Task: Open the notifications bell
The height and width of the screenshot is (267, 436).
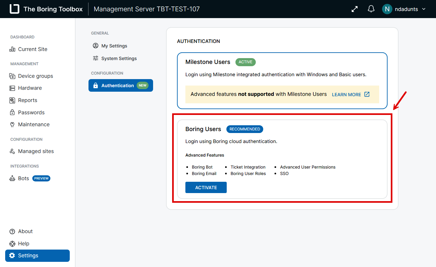Action: pyautogui.click(x=371, y=9)
